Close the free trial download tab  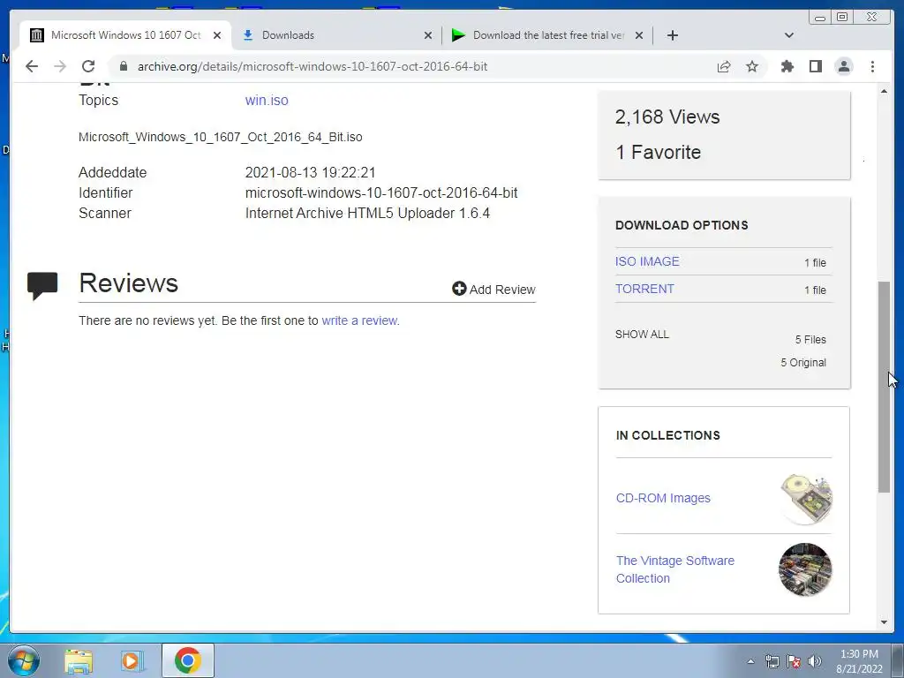point(639,35)
